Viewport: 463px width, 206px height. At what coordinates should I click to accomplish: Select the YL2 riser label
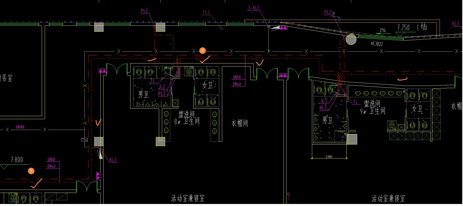pos(206,12)
